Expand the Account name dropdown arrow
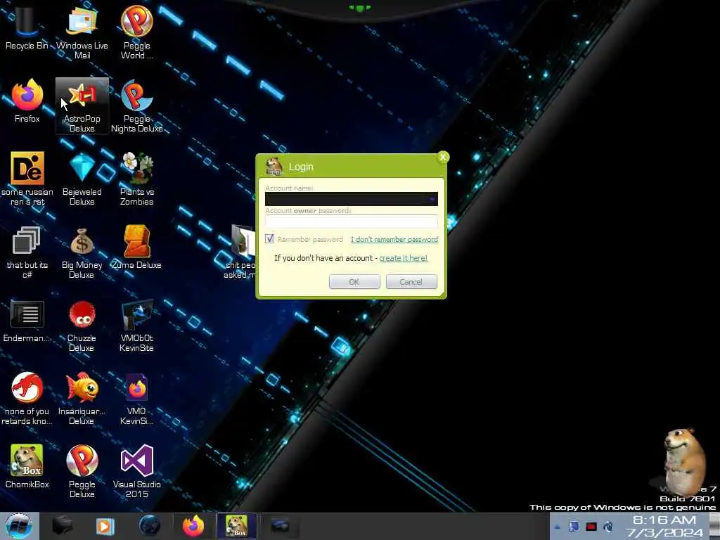Screen dimensions: 720x540 pyautogui.click(x=432, y=199)
